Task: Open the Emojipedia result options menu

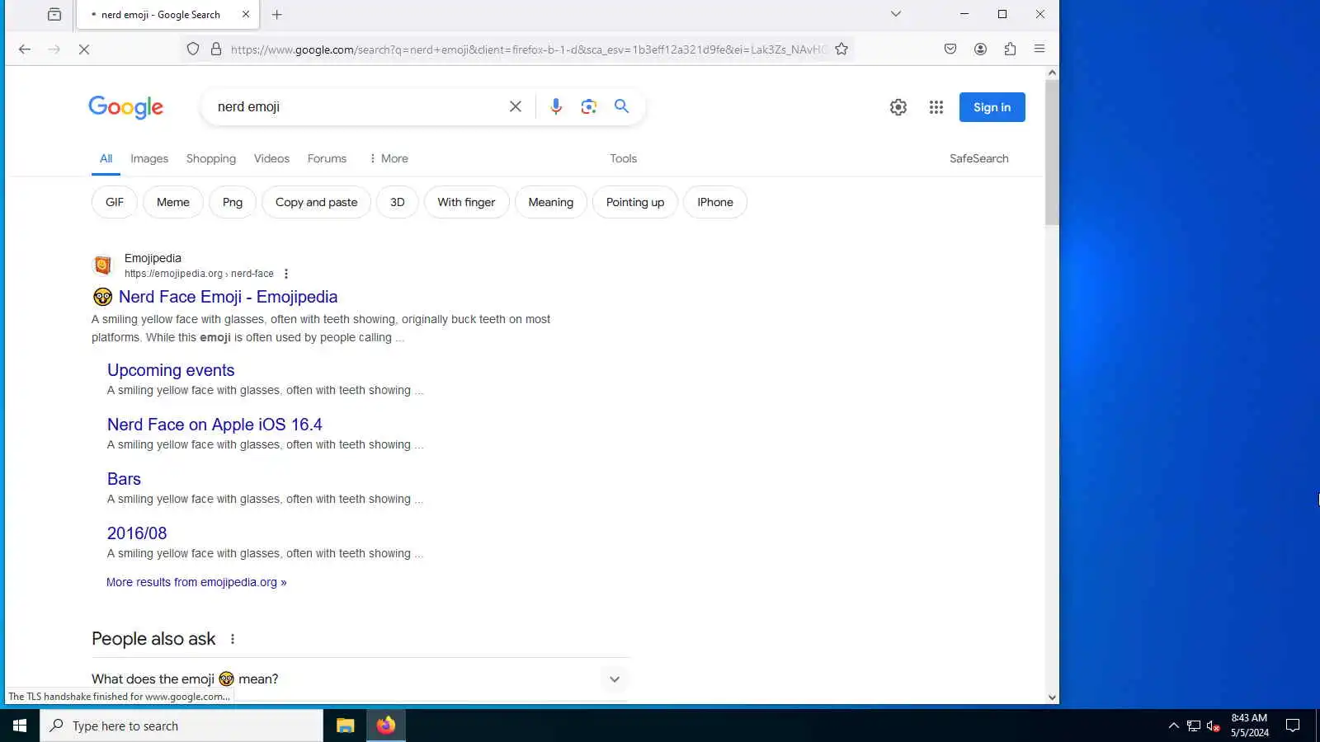Action: (286, 274)
